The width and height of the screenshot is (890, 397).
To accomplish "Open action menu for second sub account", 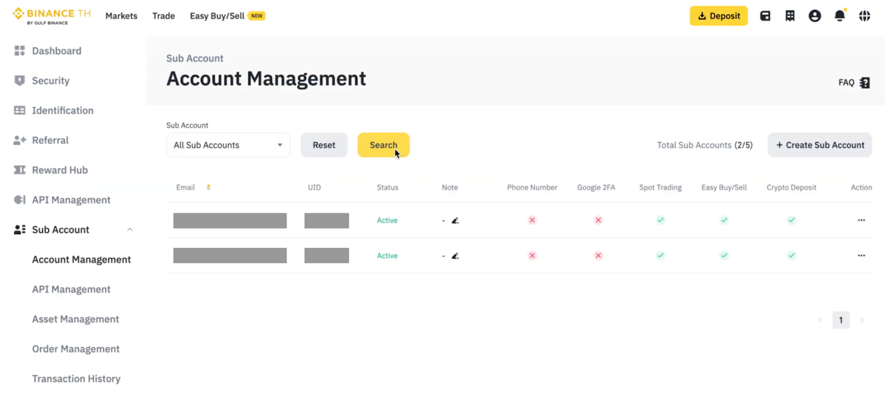I will tap(861, 256).
